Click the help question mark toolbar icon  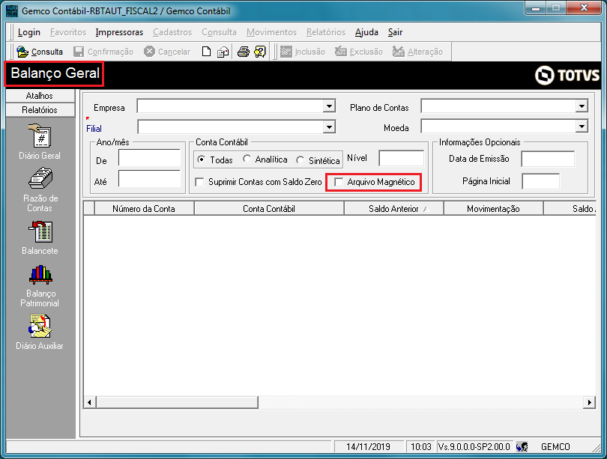click(x=260, y=52)
